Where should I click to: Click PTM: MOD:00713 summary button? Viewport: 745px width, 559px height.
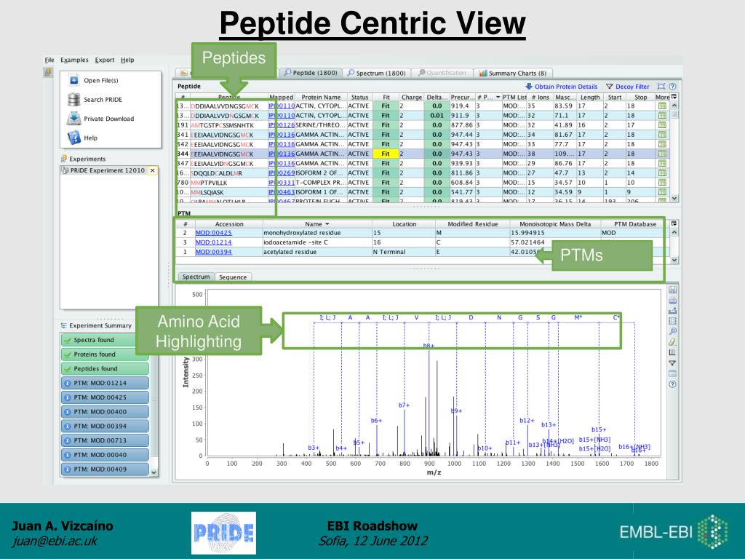point(105,440)
